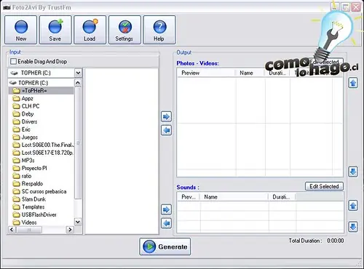Click Preview column header in Photos list
This screenshot has height=269, width=364.
(206, 73)
